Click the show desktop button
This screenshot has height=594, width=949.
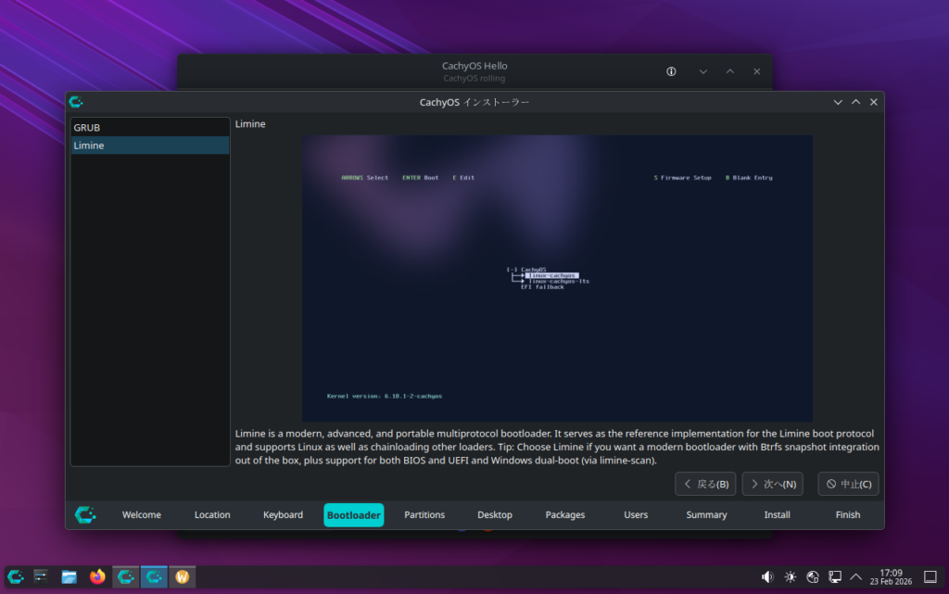[930, 576]
